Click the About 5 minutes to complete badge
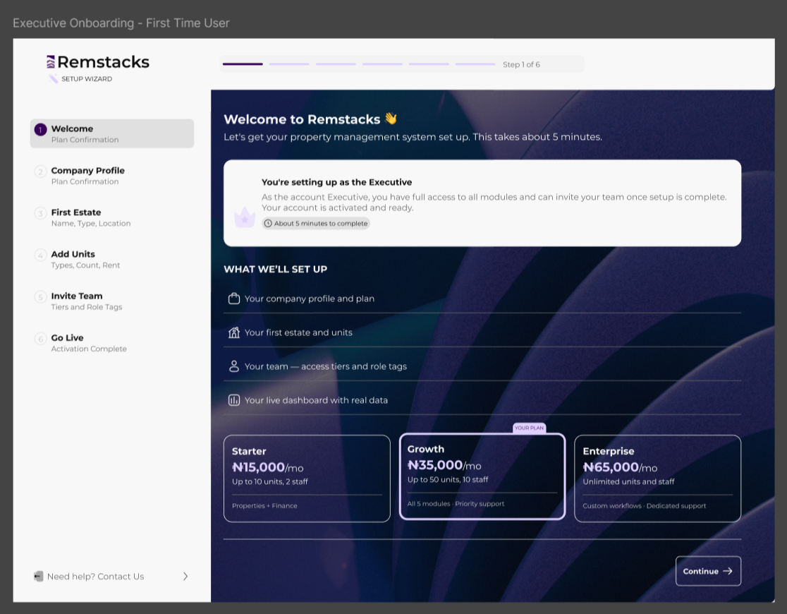 pyautogui.click(x=316, y=223)
